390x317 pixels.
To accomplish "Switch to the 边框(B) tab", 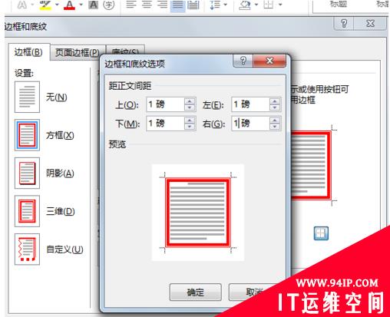I will coord(28,52).
